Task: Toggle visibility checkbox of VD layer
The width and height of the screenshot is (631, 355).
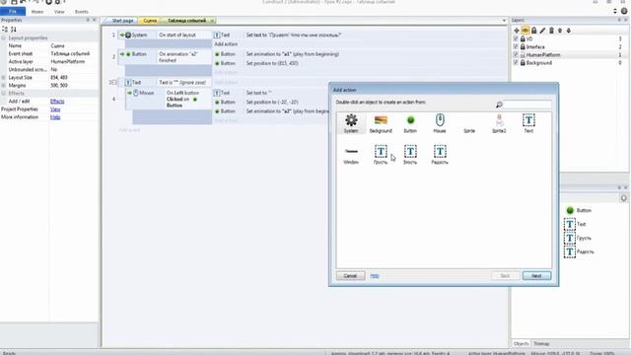Action: coord(516,38)
